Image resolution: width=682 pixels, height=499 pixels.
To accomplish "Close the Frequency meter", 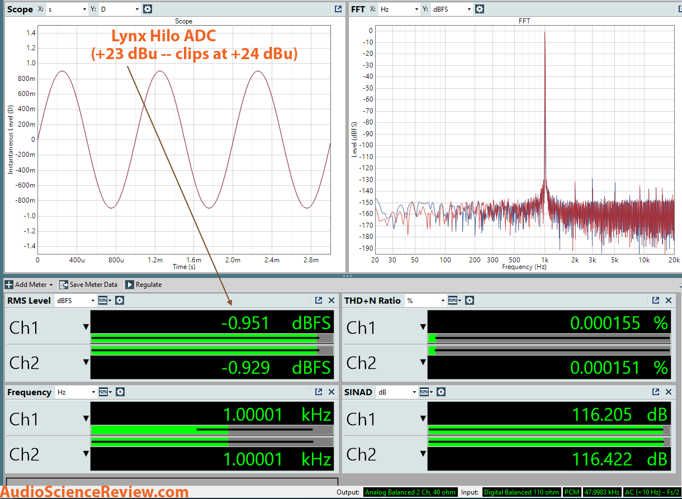I will (331, 392).
